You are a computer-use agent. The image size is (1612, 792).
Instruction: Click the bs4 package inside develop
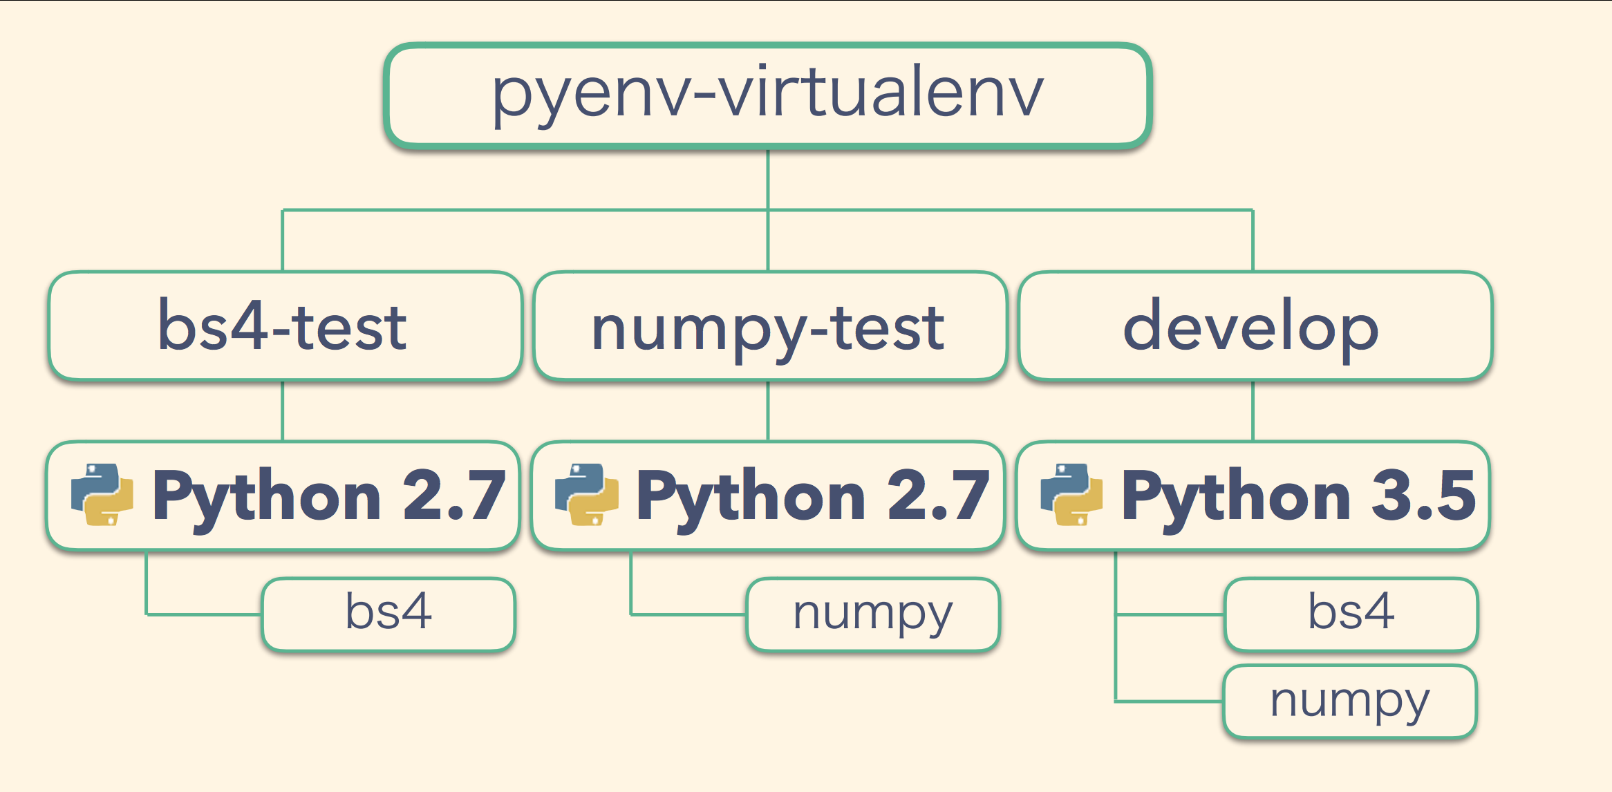tap(1351, 613)
